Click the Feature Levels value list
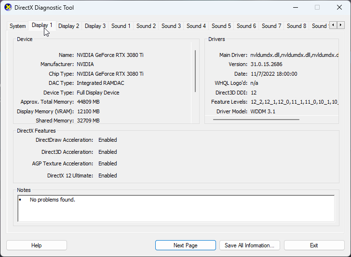This screenshot has height=257, width=351. pyautogui.click(x=295, y=102)
